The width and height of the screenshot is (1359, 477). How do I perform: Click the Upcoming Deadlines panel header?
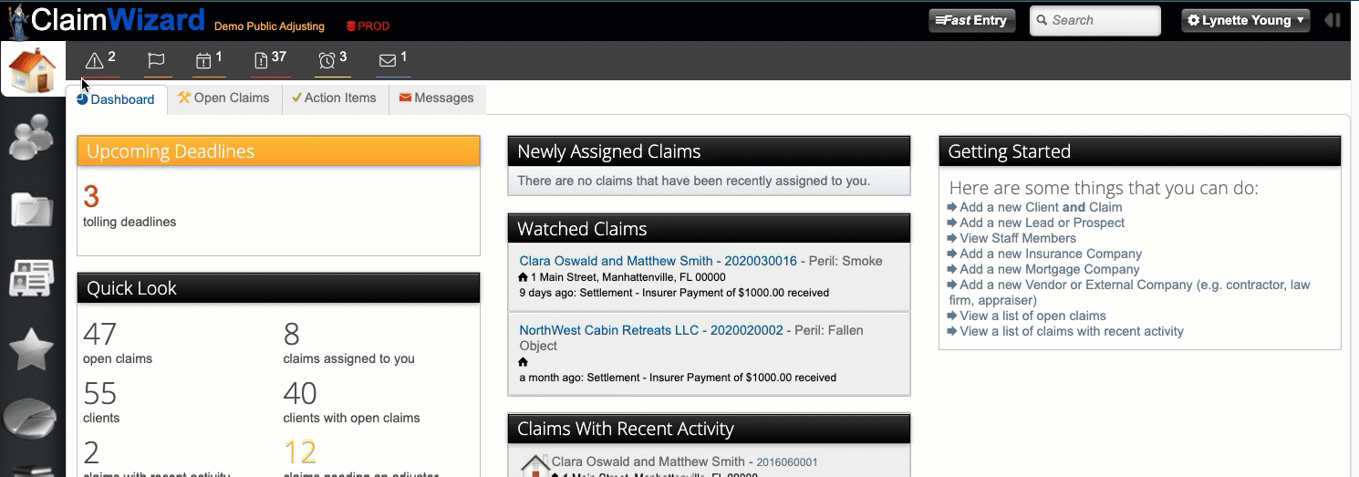pos(278,151)
